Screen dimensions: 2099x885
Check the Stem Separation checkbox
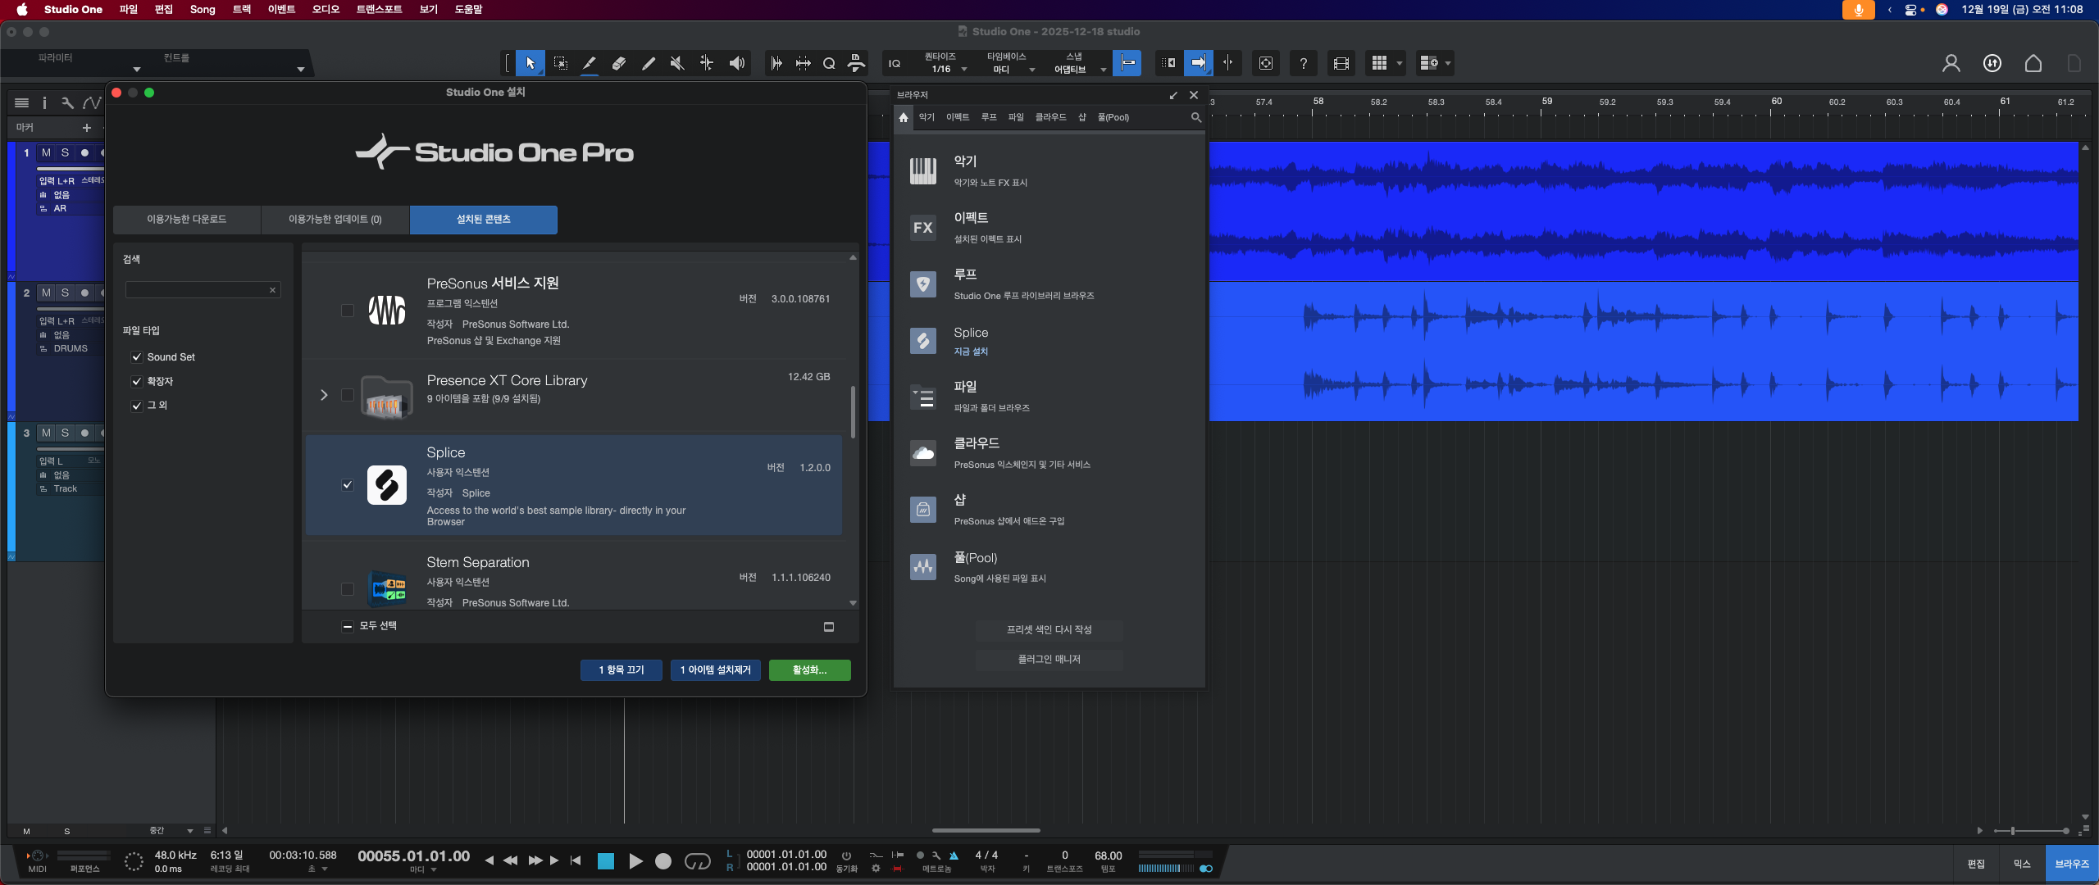click(x=348, y=588)
